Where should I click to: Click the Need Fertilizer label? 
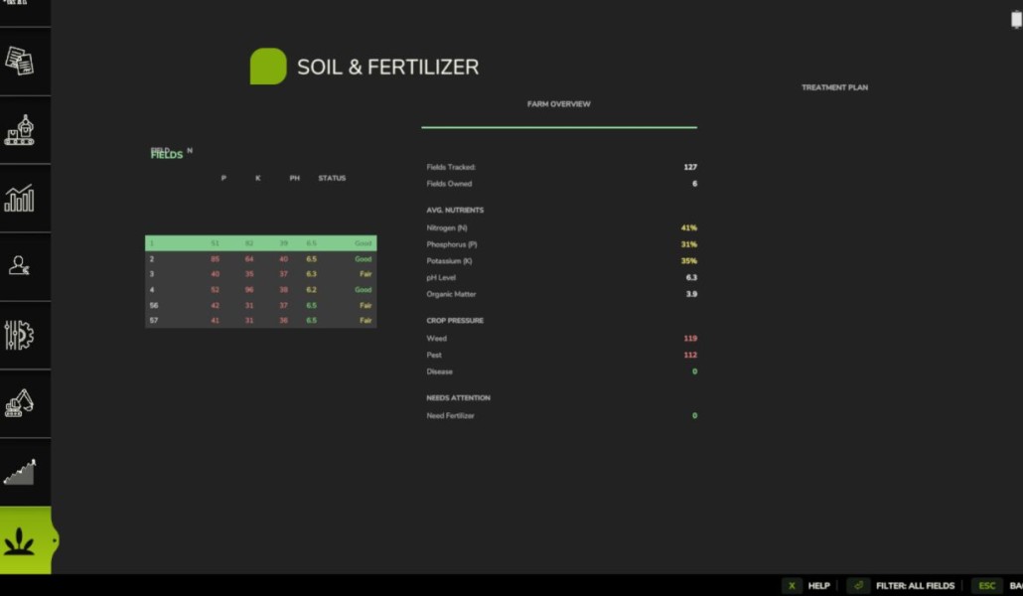click(x=450, y=415)
